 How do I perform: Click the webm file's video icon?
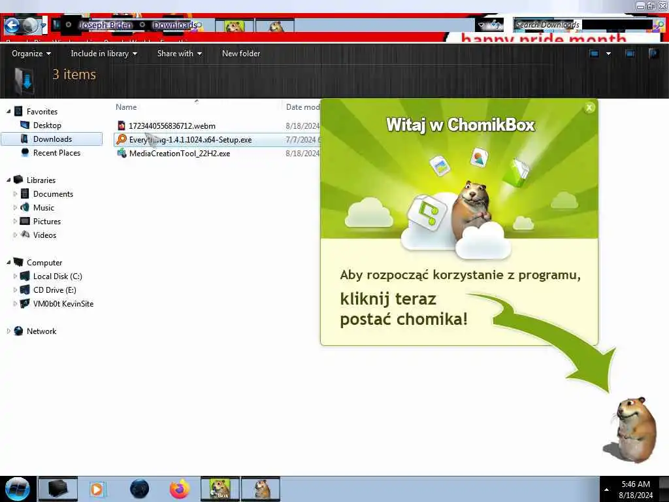tap(122, 125)
